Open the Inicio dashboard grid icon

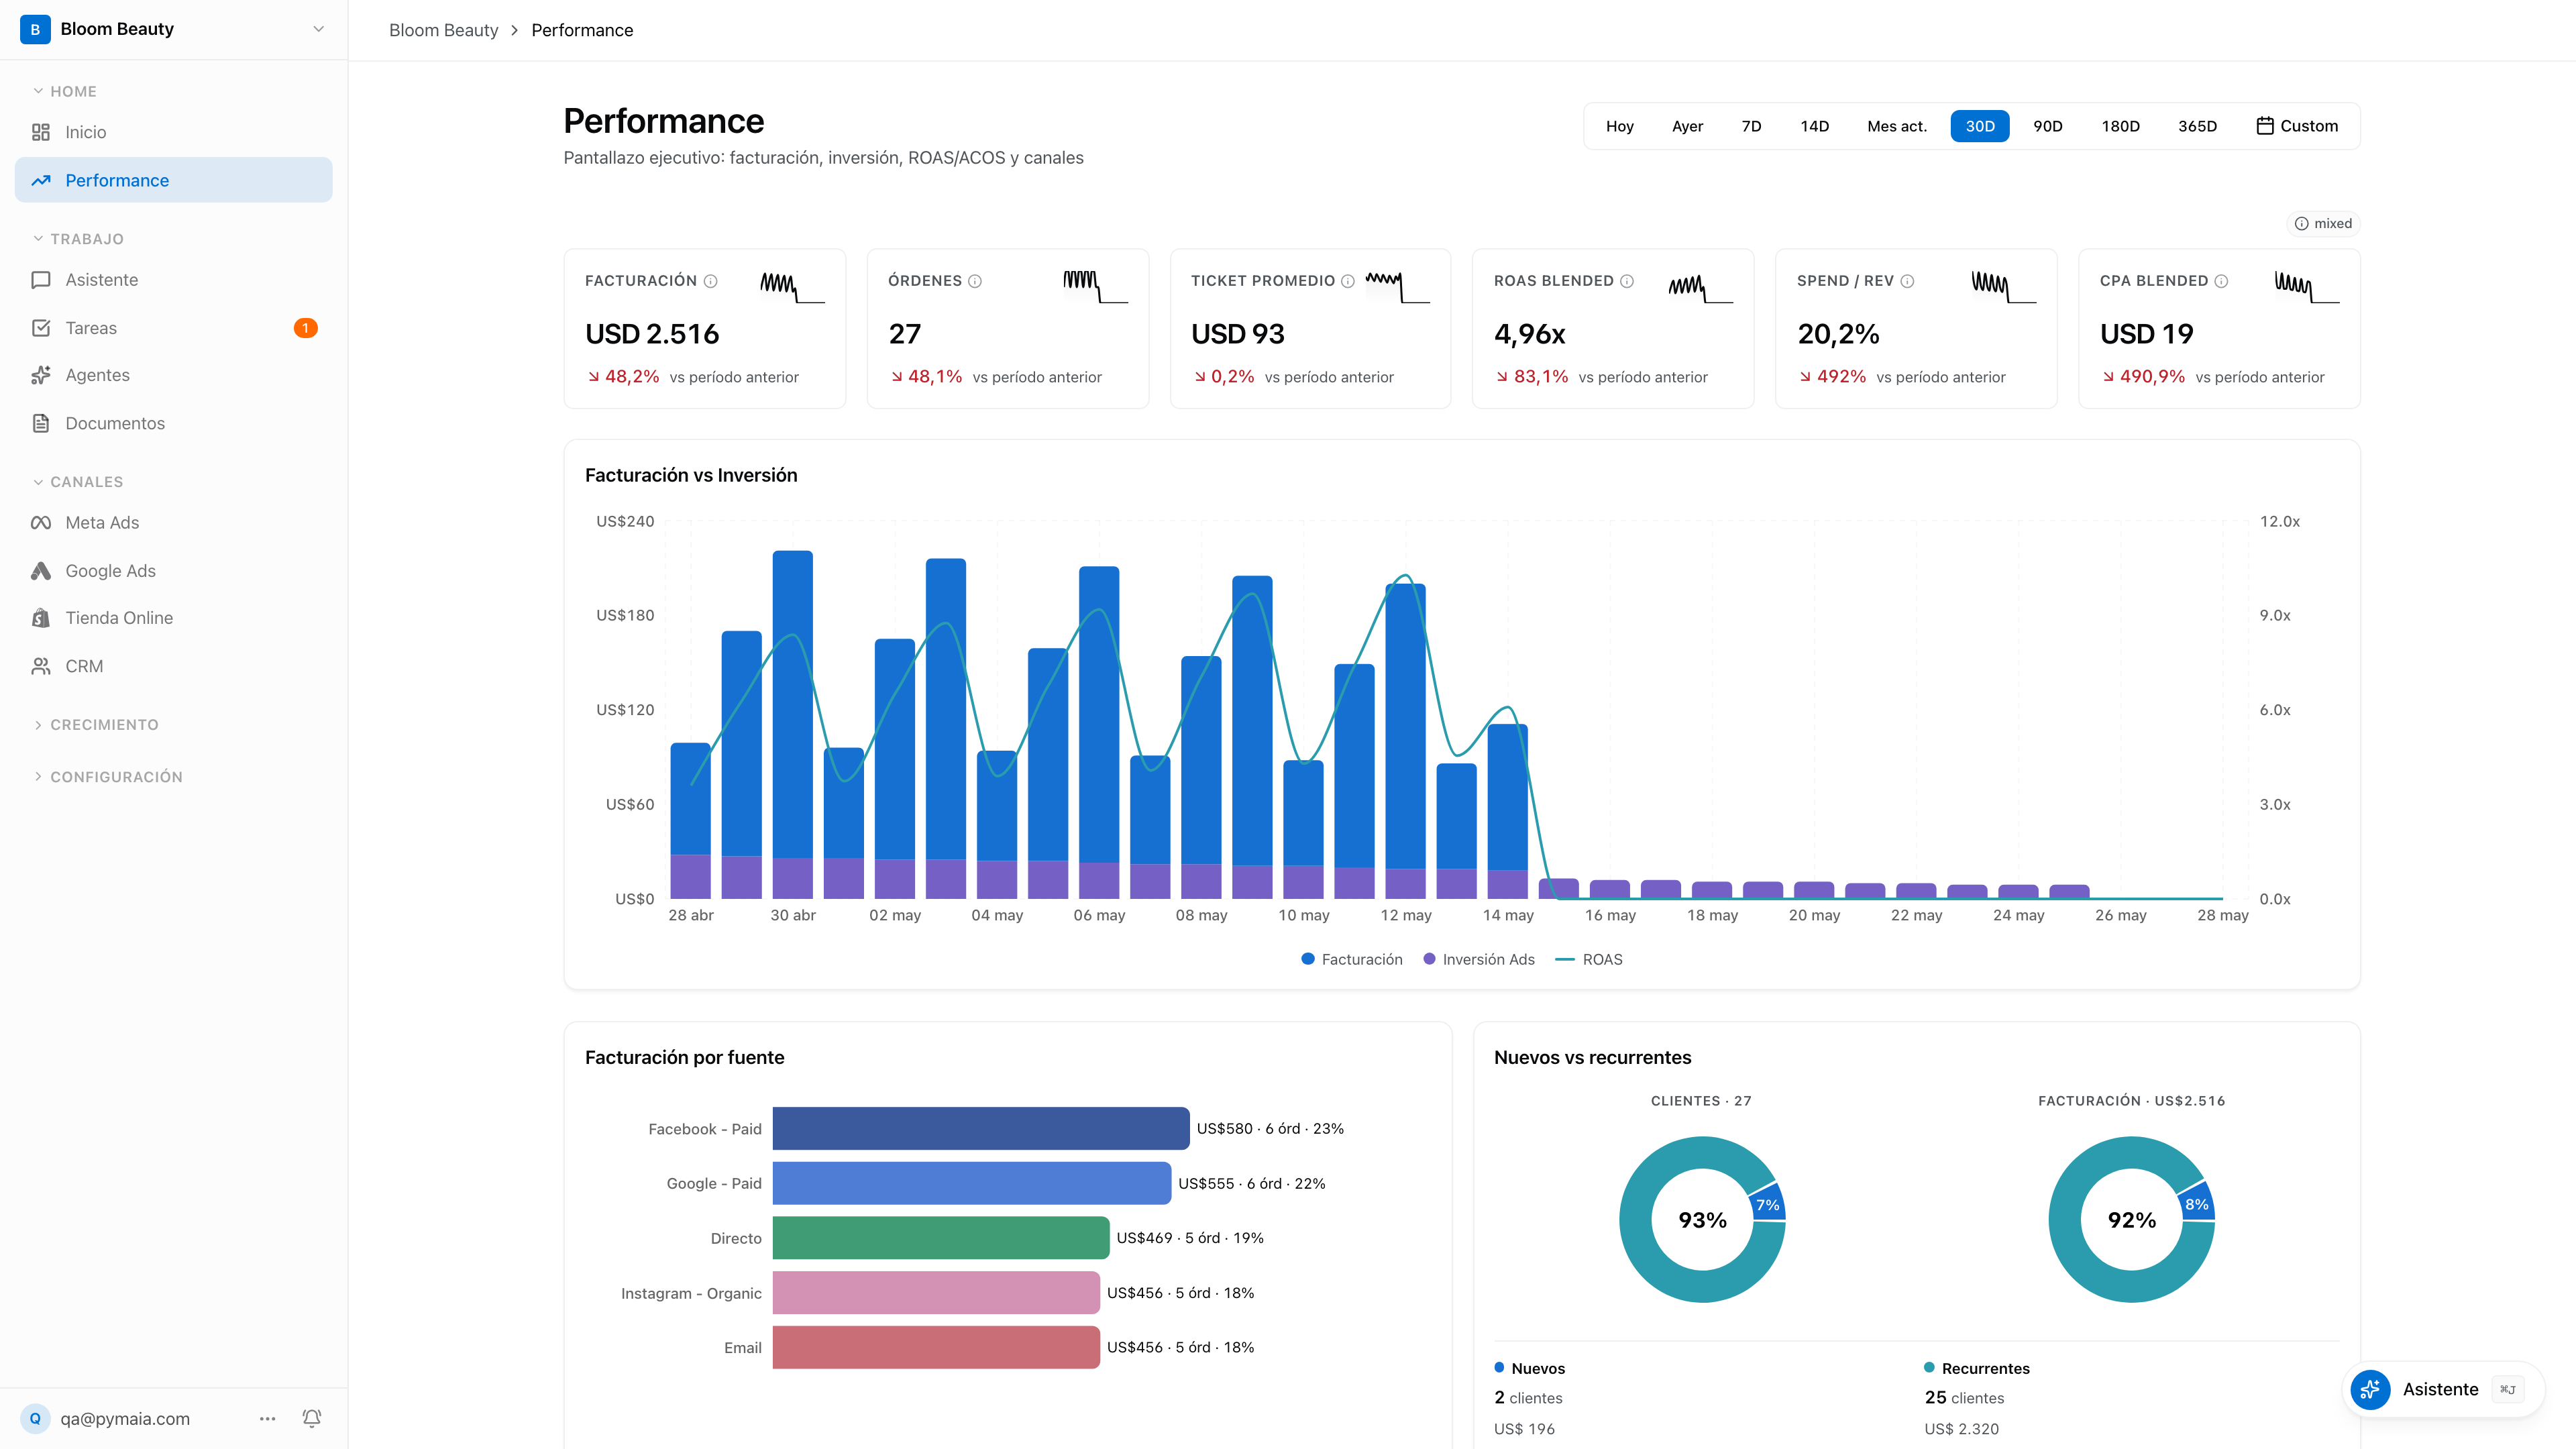(x=41, y=132)
